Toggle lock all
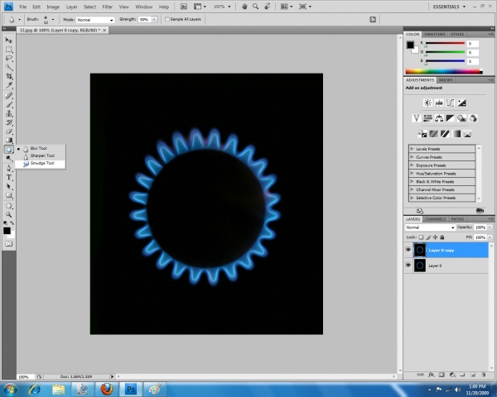The height and width of the screenshot is (397, 497). point(442,237)
